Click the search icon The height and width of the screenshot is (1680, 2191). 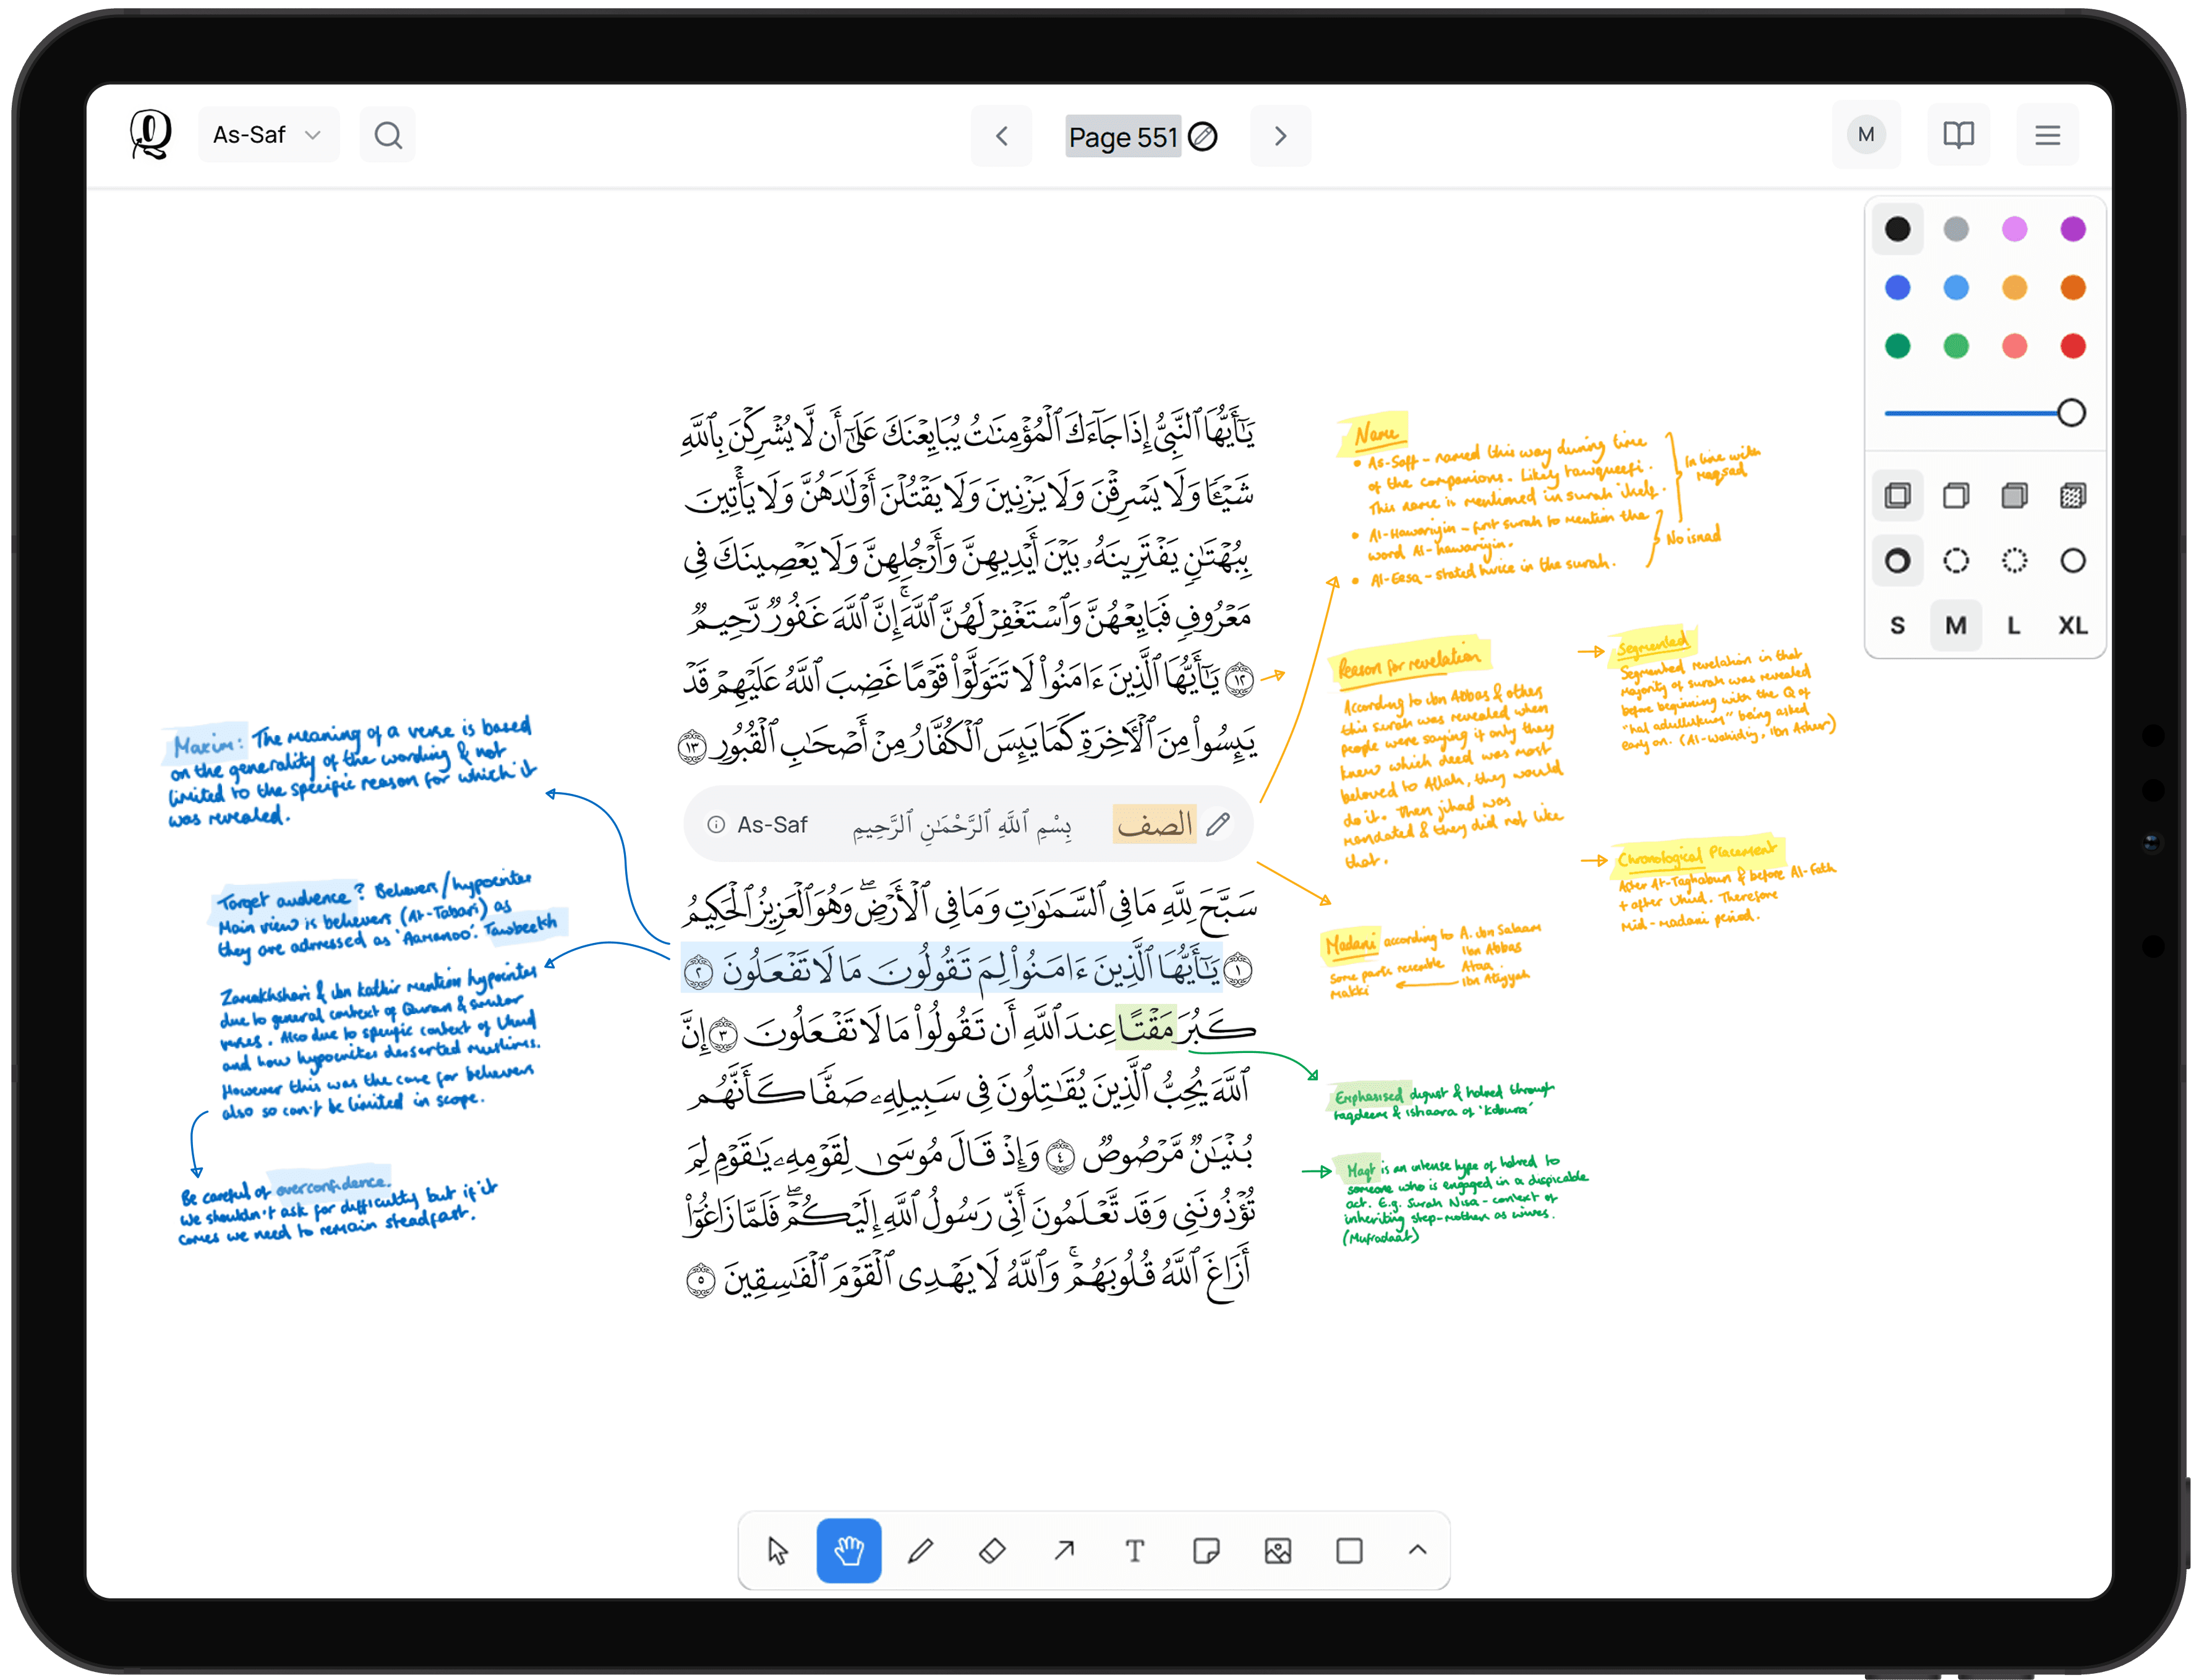point(388,135)
